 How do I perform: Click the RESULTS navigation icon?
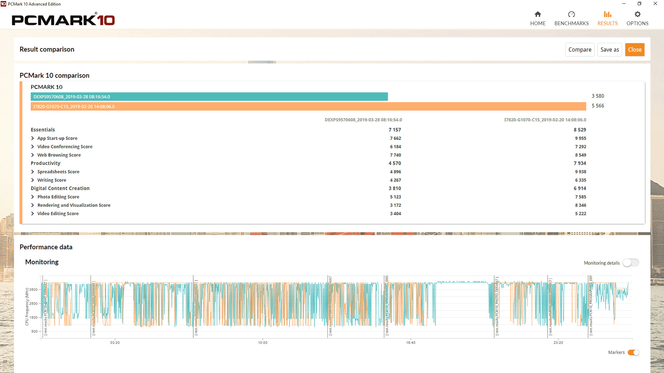pyautogui.click(x=607, y=14)
